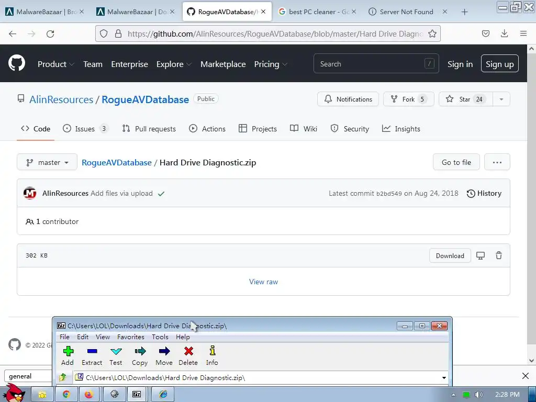This screenshot has height=402, width=536.
Task: Open Chrome from the taskbar
Action: coord(66,395)
